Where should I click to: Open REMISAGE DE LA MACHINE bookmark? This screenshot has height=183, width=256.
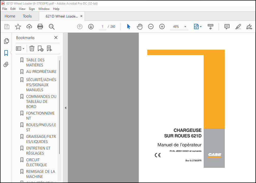(40, 174)
